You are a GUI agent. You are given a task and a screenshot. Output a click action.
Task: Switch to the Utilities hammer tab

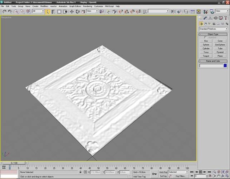(x=226, y=18)
